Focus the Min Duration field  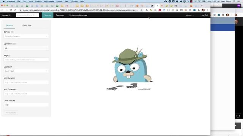coord(26,82)
